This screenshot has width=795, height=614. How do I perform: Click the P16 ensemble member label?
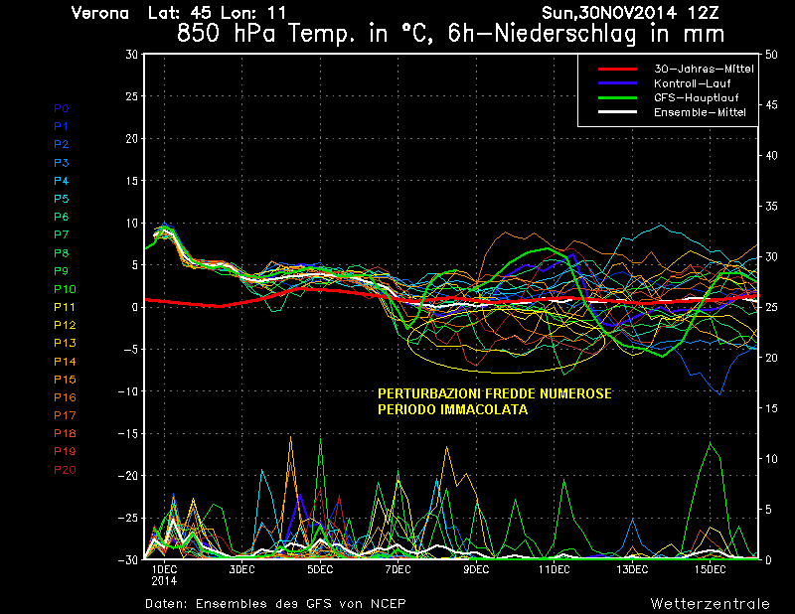click(x=65, y=397)
